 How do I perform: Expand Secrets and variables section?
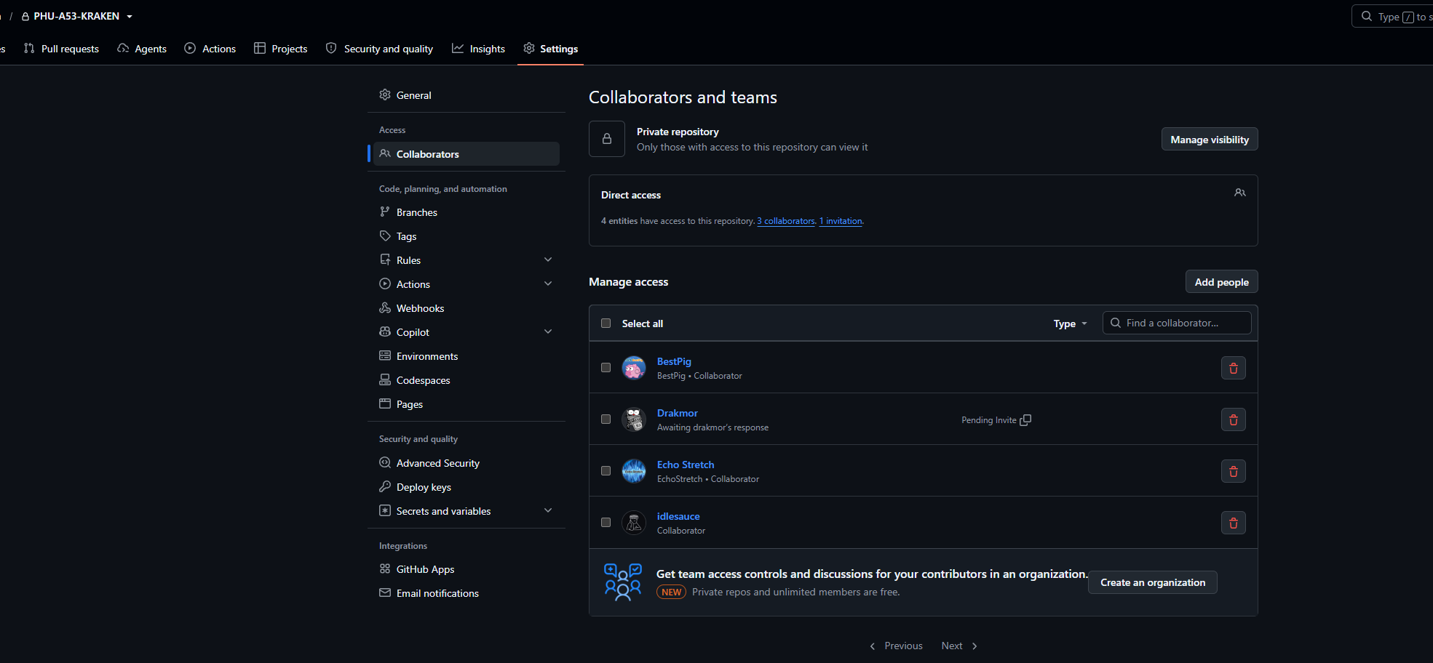coord(548,510)
